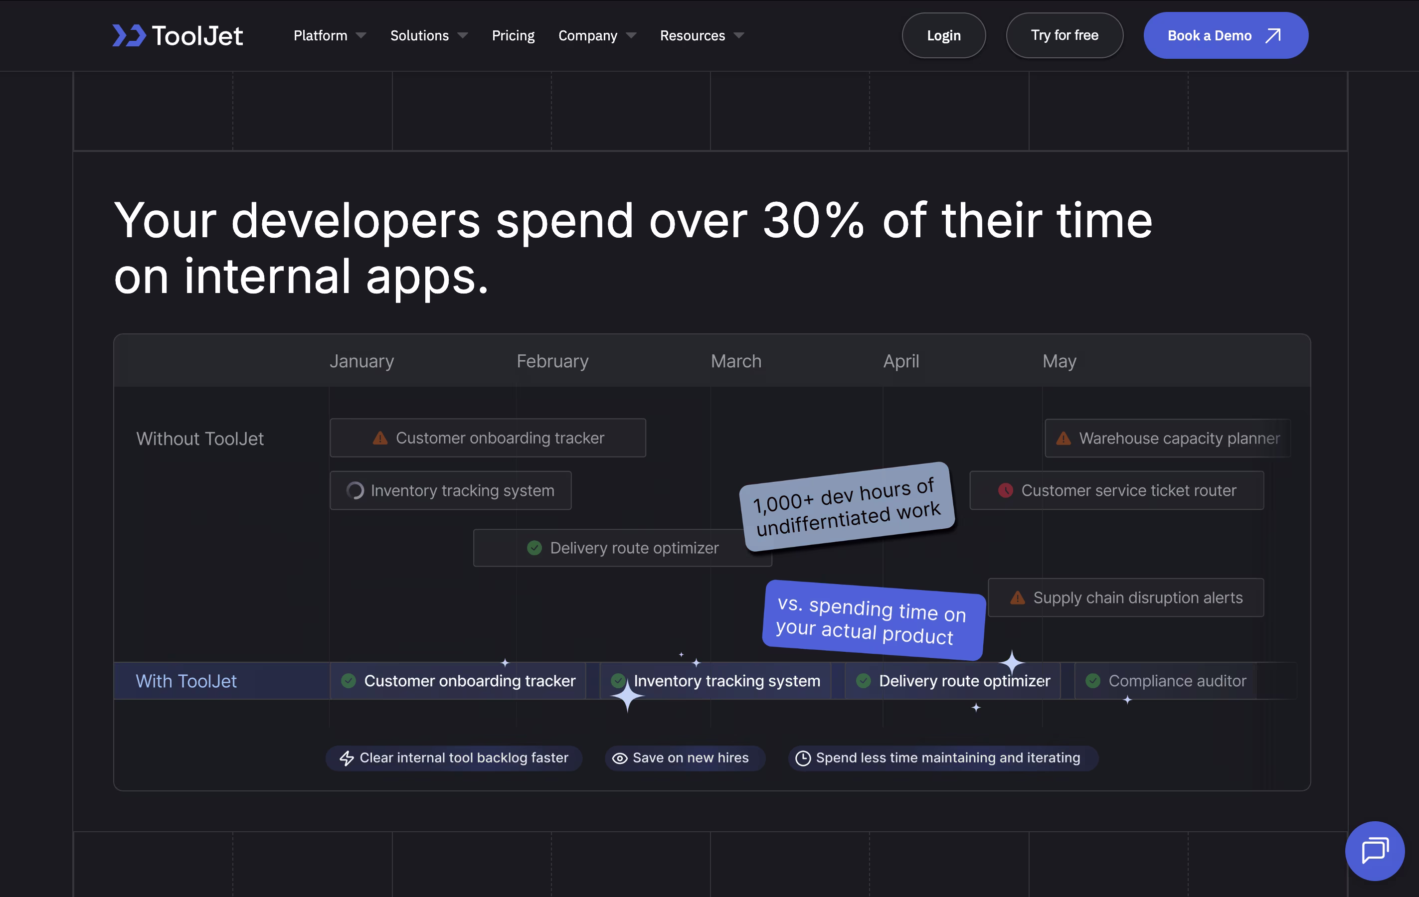Click green check on With ToolJet Customer onboarding tracker
The height and width of the screenshot is (897, 1419).
pos(348,681)
